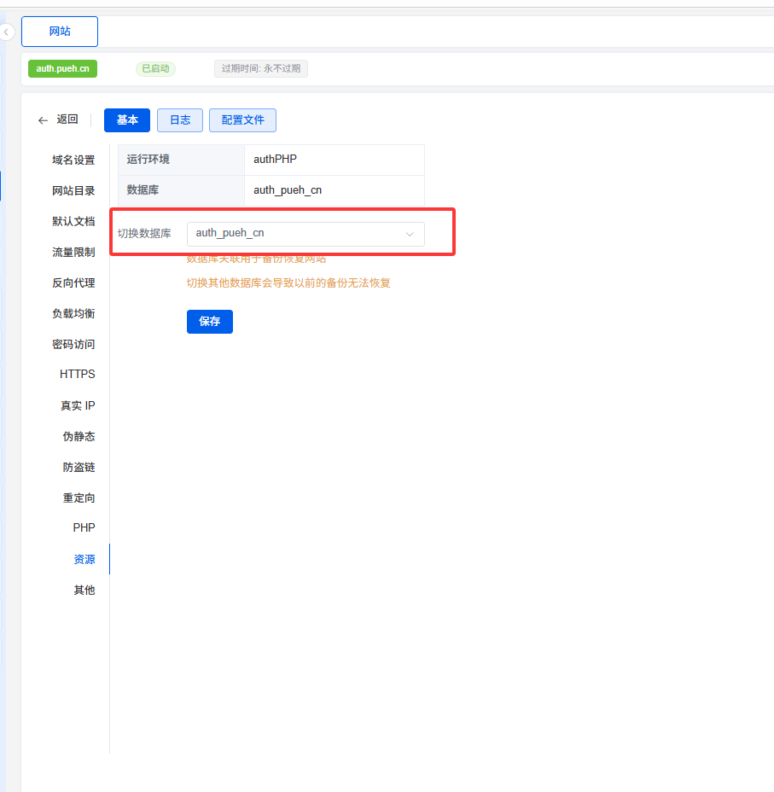Open the PHP settings section
The width and height of the screenshot is (774, 792).
84,528
